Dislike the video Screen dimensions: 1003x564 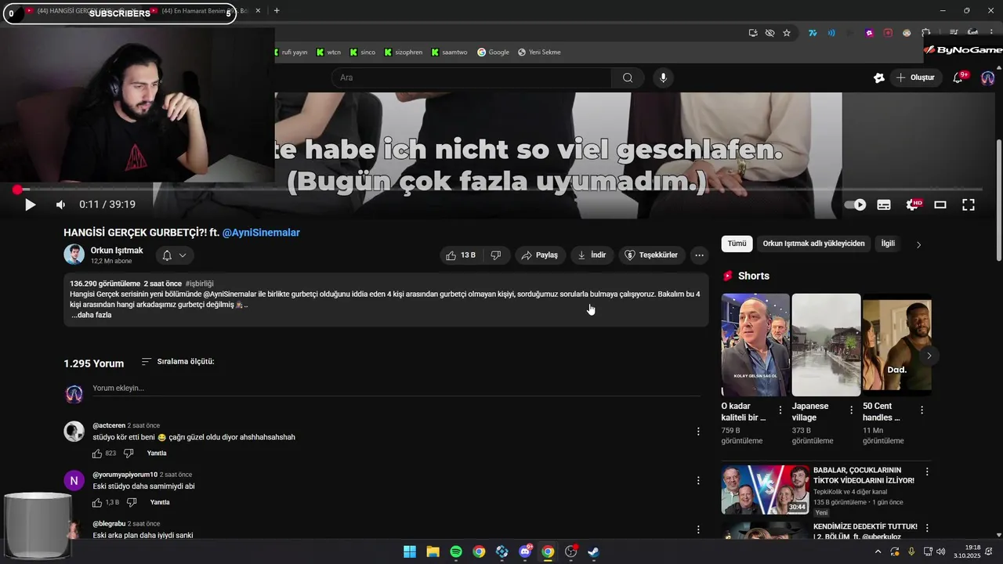(496, 255)
